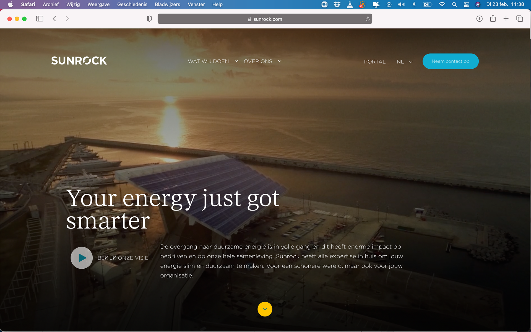This screenshot has height=332, width=531.
Task: Open the Wi-Fi status icon
Action: pos(442,4)
